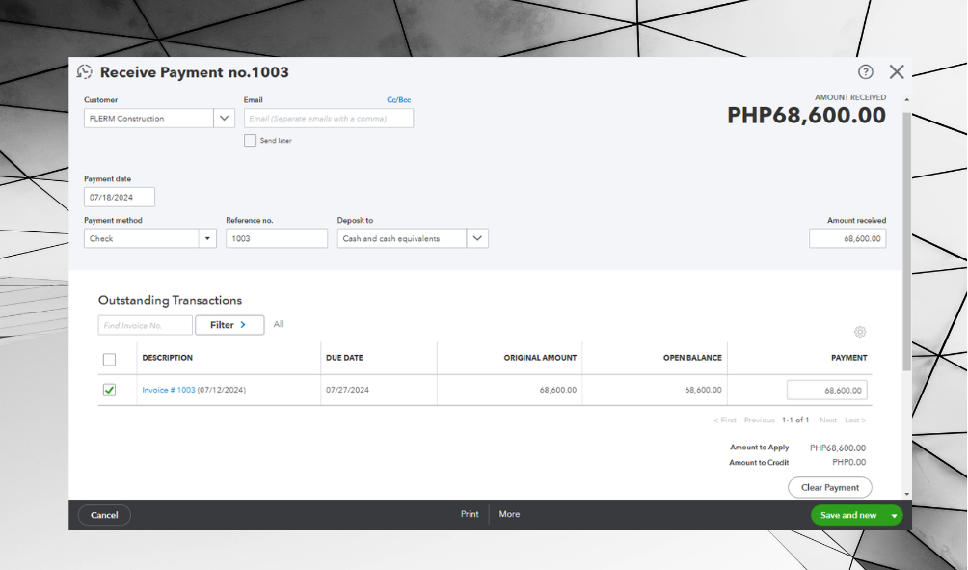Screen dimensions: 968x570
Task: Open the More menu in bottom bar
Action: coord(509,514)
